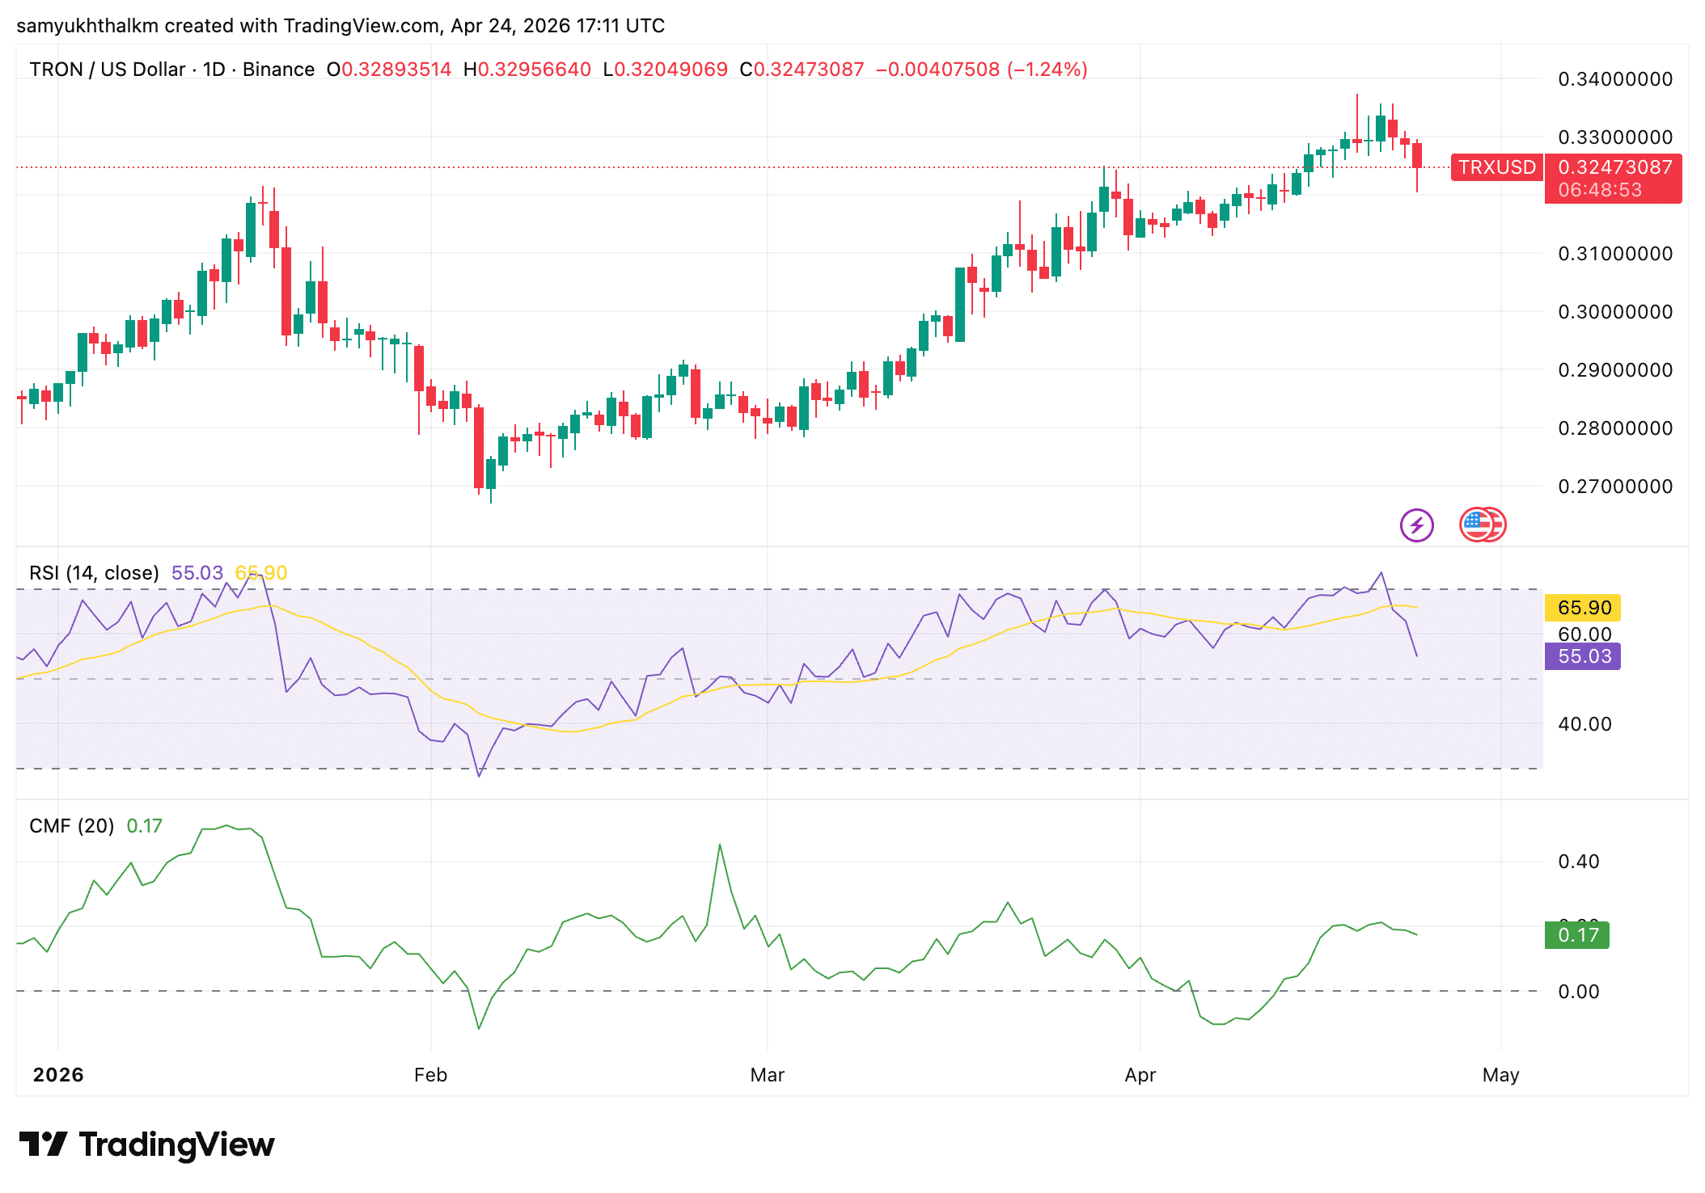
Task: Click the 2026 year label on the time axis
Action: tap(58, 1075)
